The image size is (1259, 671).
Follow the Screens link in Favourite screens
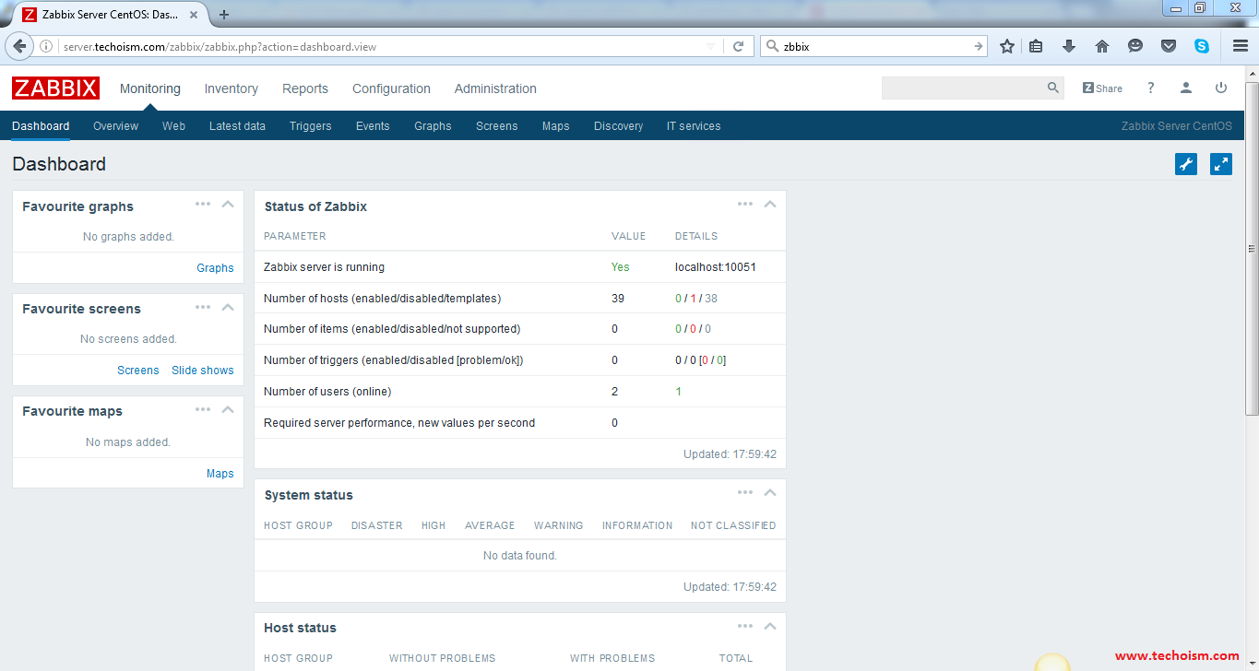138,371
